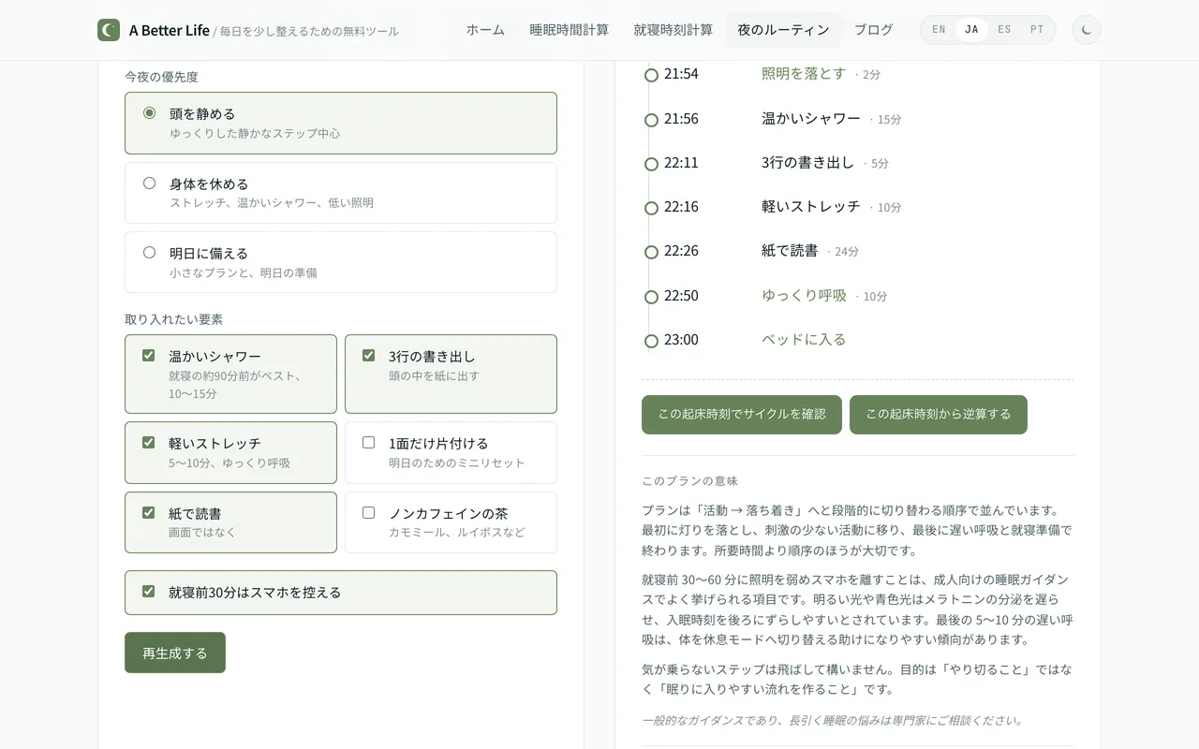
Task: Click the 22:26 time text
Action: (x=681, y=251)
